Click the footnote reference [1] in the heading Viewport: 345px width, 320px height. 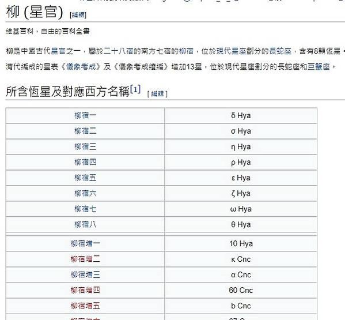point(135,89)
